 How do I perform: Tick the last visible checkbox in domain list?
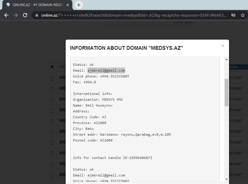coord(52,175)
